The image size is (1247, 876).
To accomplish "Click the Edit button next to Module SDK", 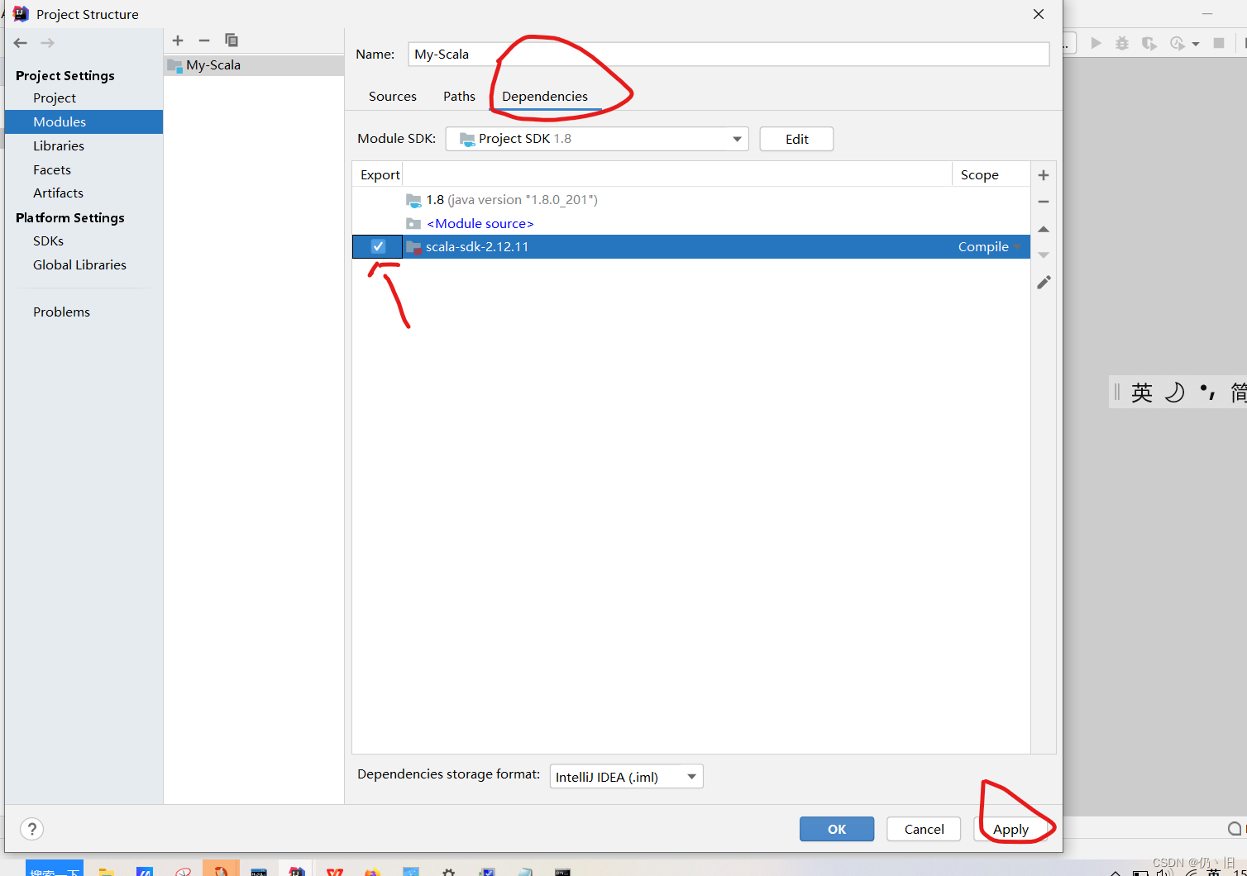I will pyautogui.click(x=797, y=139).
